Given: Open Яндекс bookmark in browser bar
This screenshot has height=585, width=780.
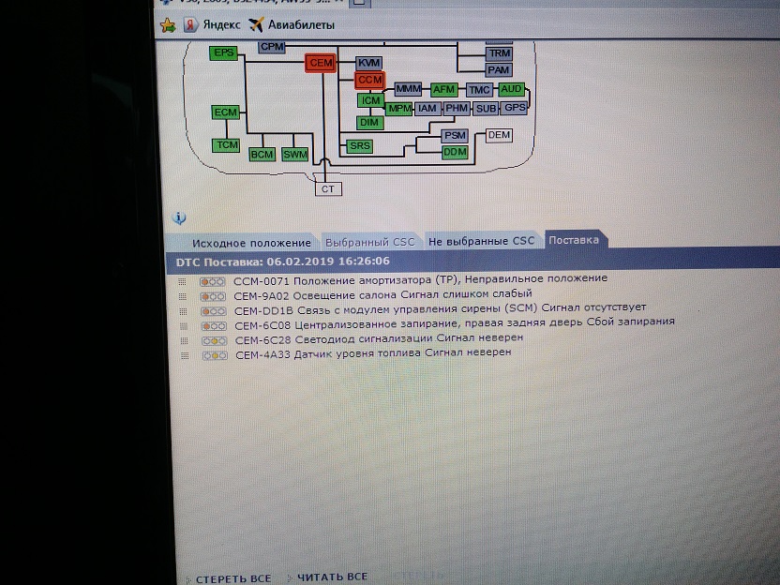Looking at the screenshot, I should click(215, 25).
